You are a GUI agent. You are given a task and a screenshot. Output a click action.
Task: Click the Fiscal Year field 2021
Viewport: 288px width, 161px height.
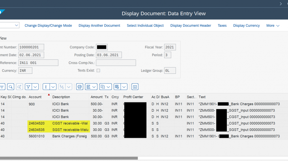tap(170, 47)
